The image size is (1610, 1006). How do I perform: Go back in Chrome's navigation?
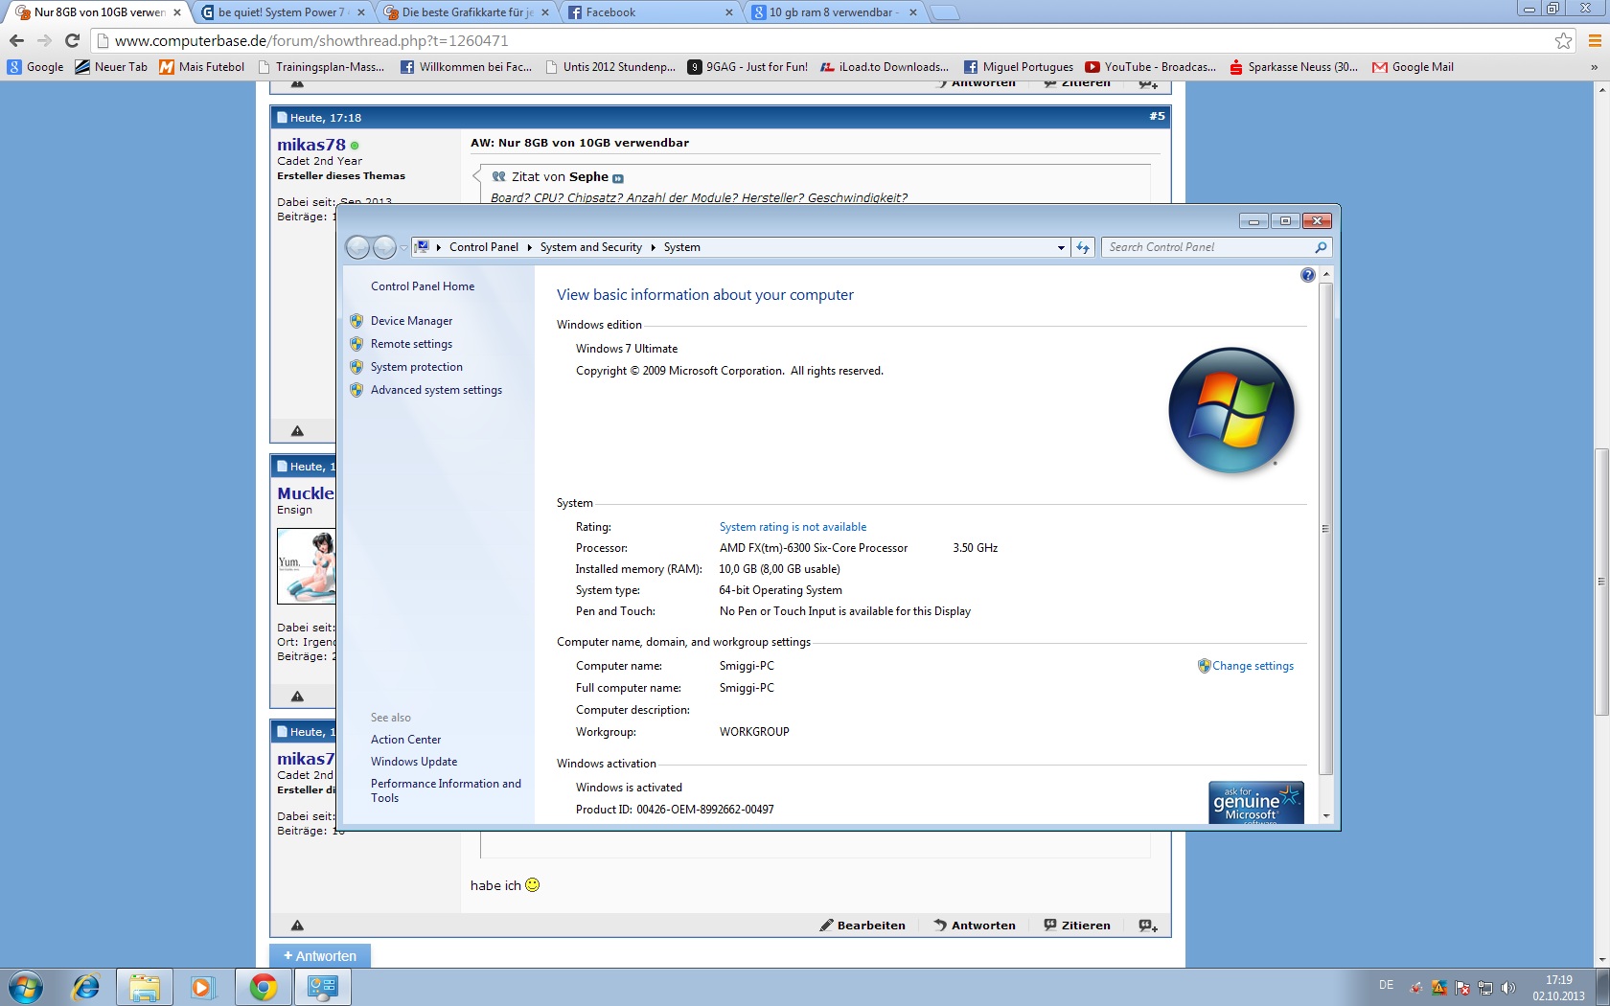(x=16, y=40)
